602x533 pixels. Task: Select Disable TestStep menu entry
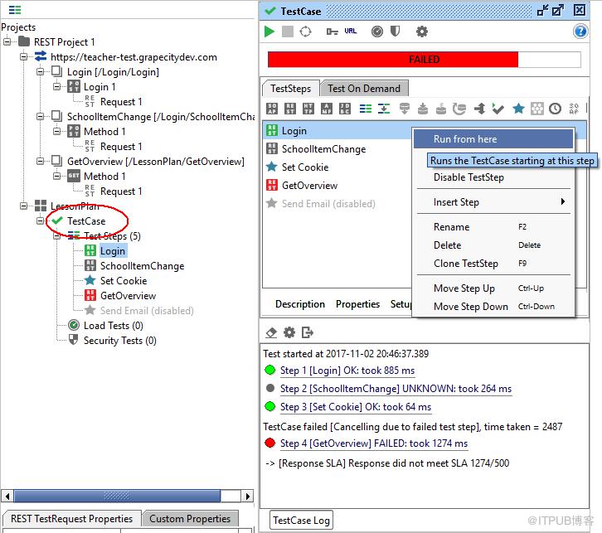[x=468, y=177]
